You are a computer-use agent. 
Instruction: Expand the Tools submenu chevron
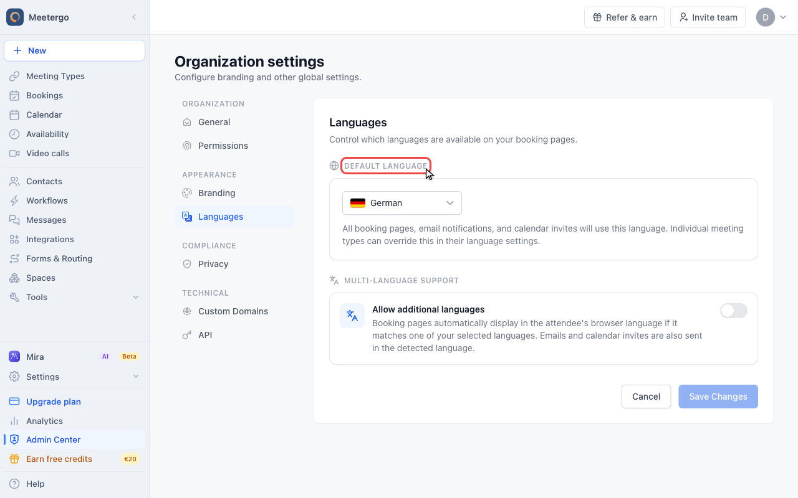(x=136, y=297)
